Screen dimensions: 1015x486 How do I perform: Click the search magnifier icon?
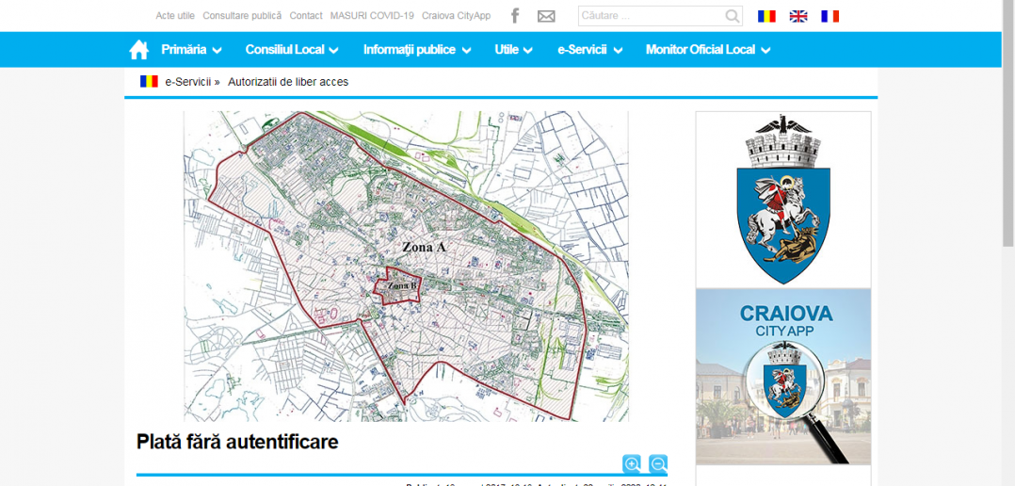(733, 16)
